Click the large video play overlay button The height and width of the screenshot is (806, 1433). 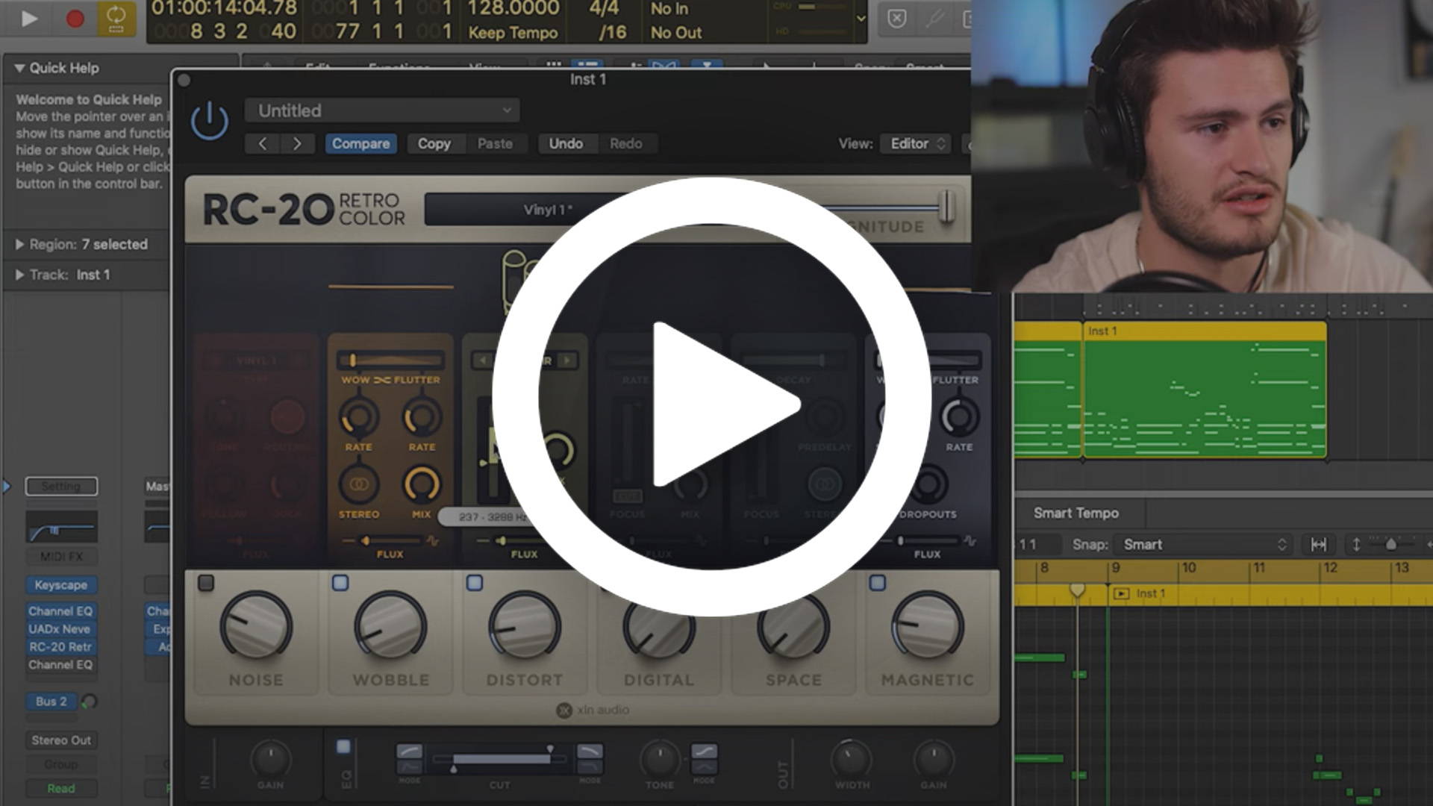coord(711,396)
